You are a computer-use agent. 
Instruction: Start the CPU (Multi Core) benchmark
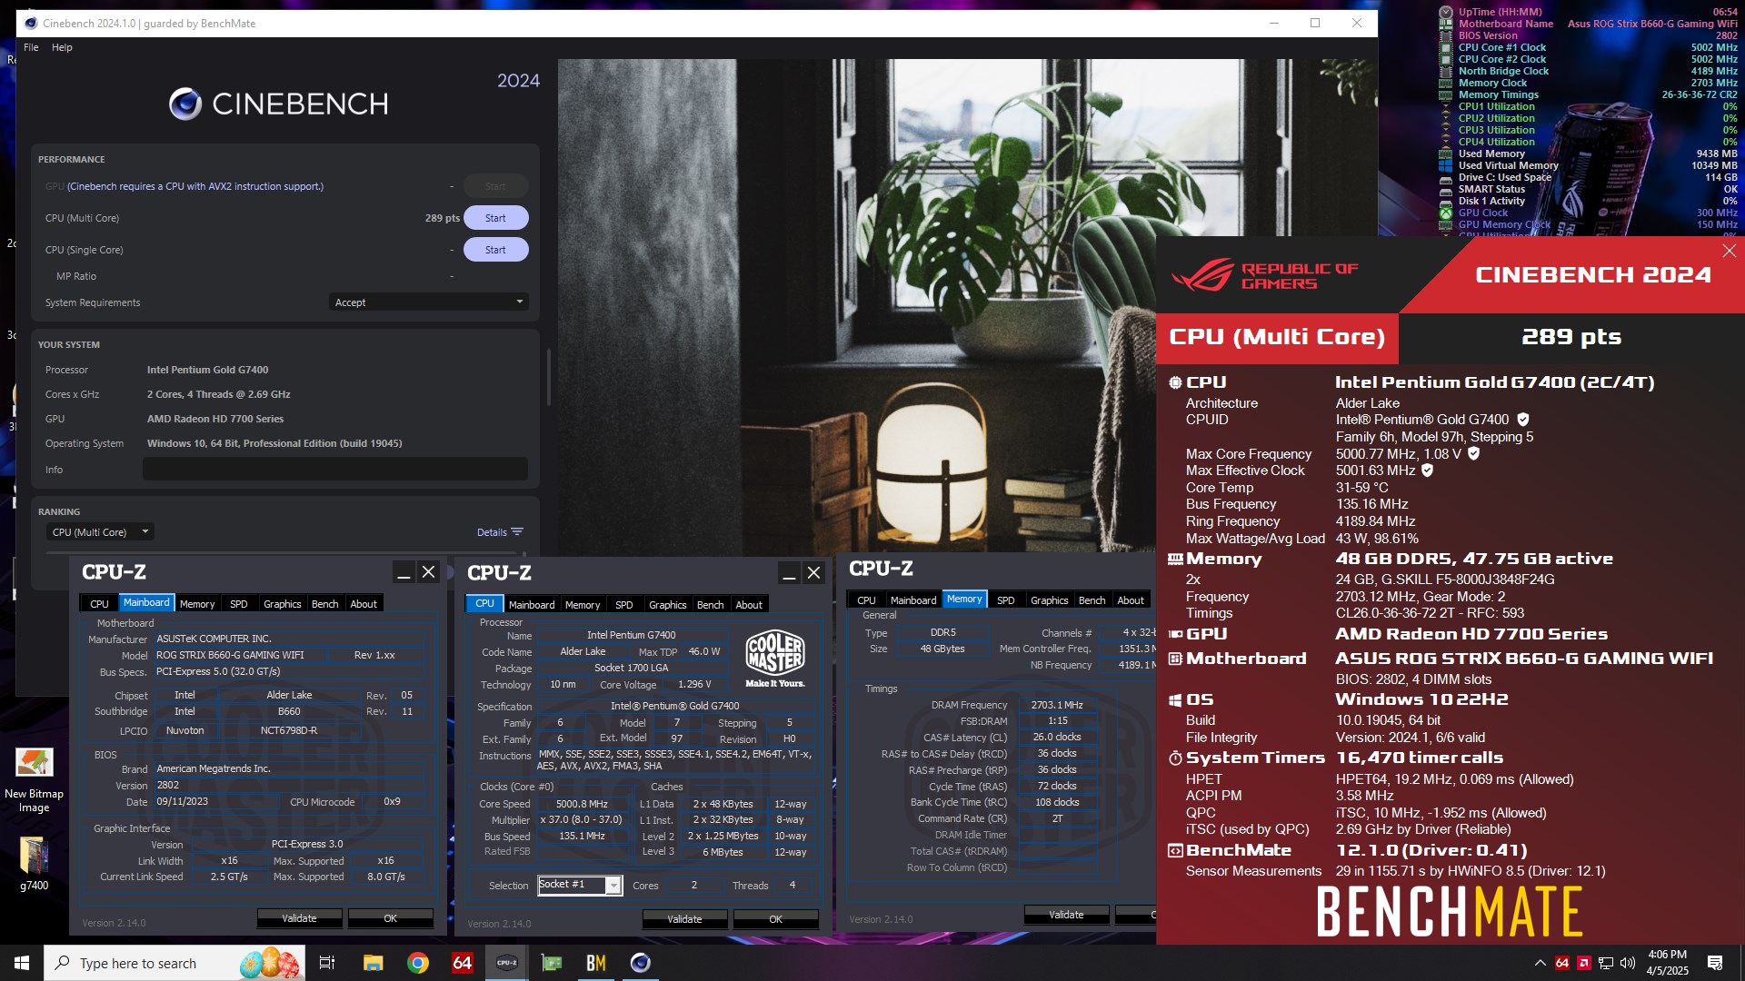coord(495,218)
